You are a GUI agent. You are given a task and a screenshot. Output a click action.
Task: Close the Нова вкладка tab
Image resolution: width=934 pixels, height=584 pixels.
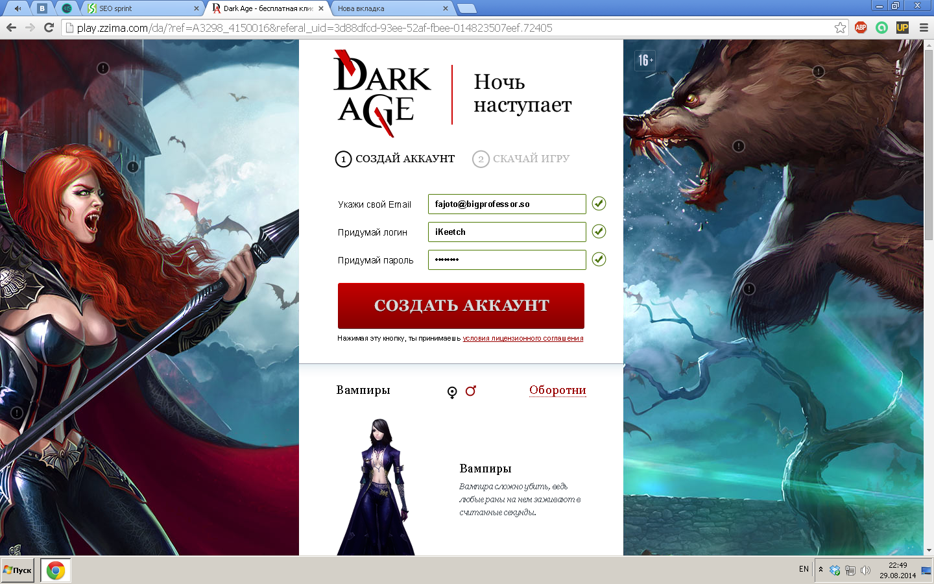coord(446,8)
